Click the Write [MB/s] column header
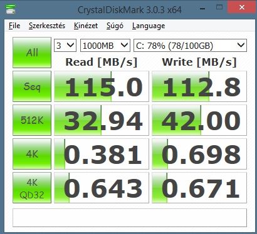The height and width of the screenshot is (234, 257). click(199, 62)
